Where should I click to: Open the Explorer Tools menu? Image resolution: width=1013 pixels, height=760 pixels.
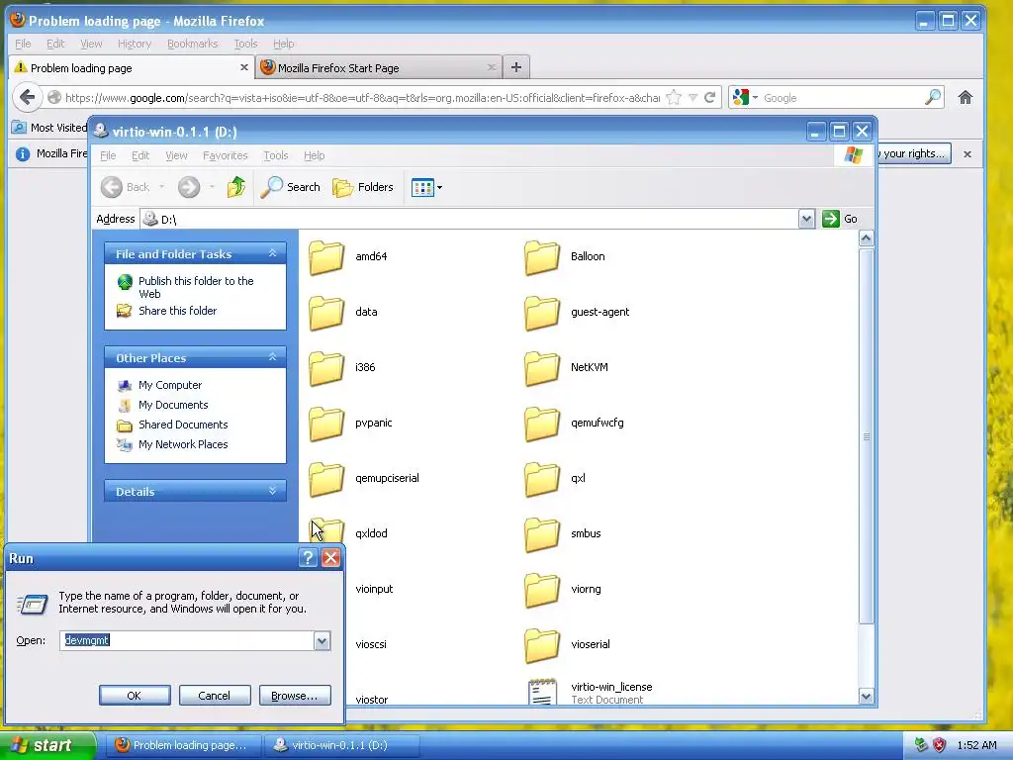(x=275, y=155)
